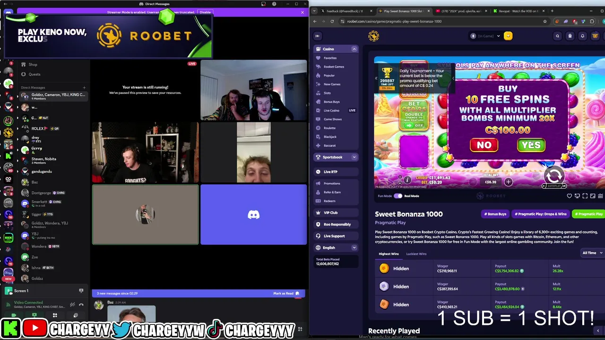Switch to the "2024" YouTube browser tab
The width and height of the screenshot is (605, 340).
pos(461,11)
